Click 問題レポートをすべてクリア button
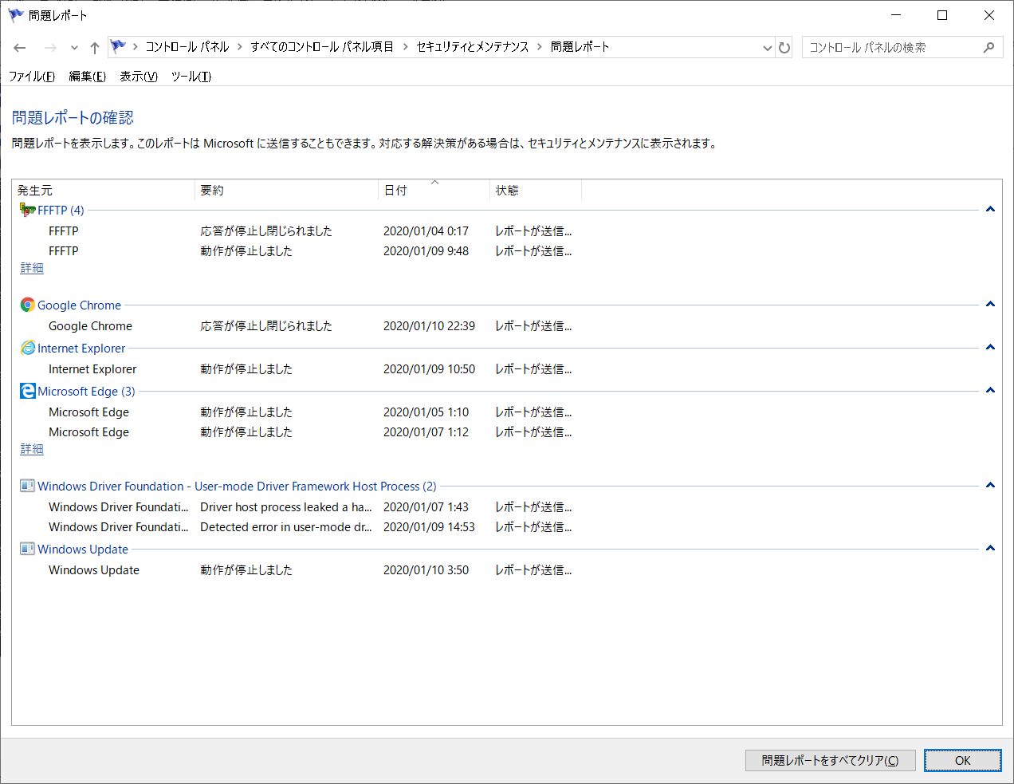1014x784 pixels. (x=831, y=760)
